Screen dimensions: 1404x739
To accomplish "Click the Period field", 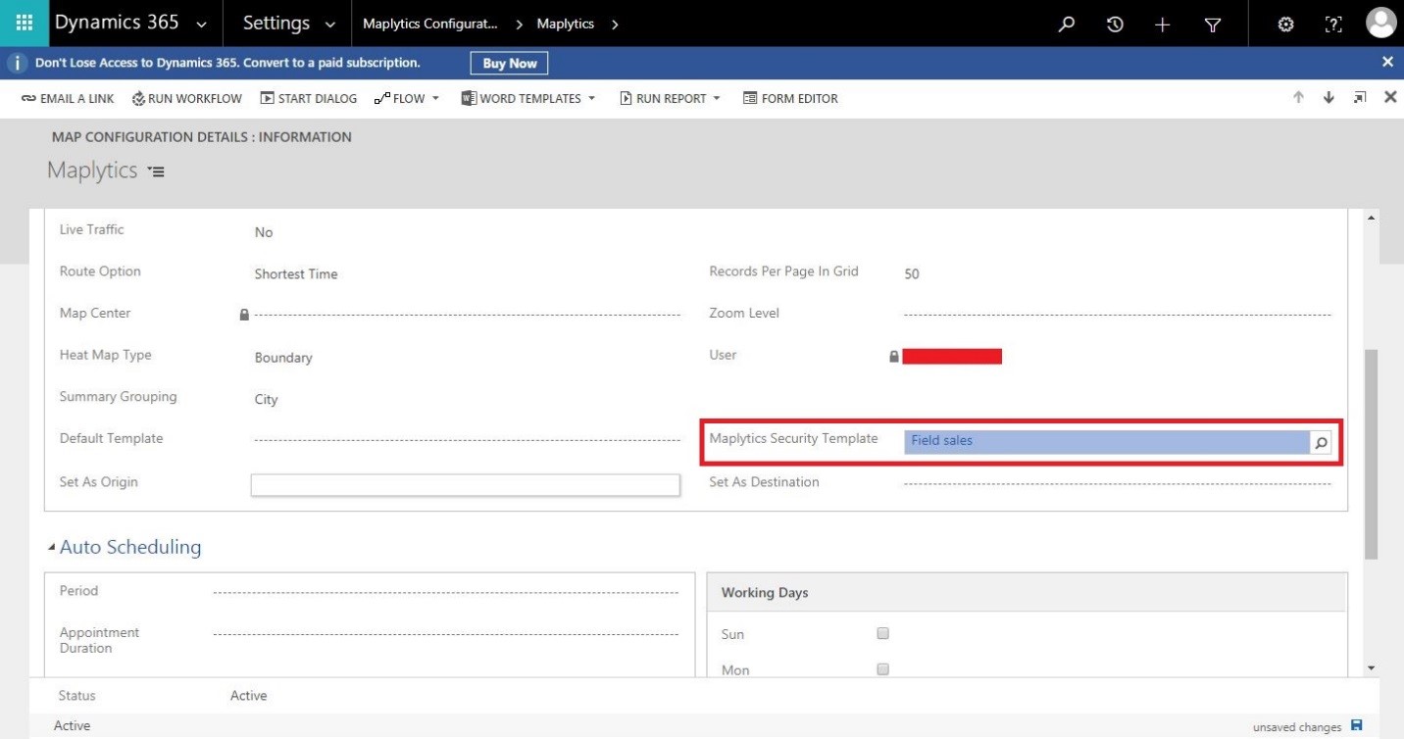I will [x=445, y=593].
